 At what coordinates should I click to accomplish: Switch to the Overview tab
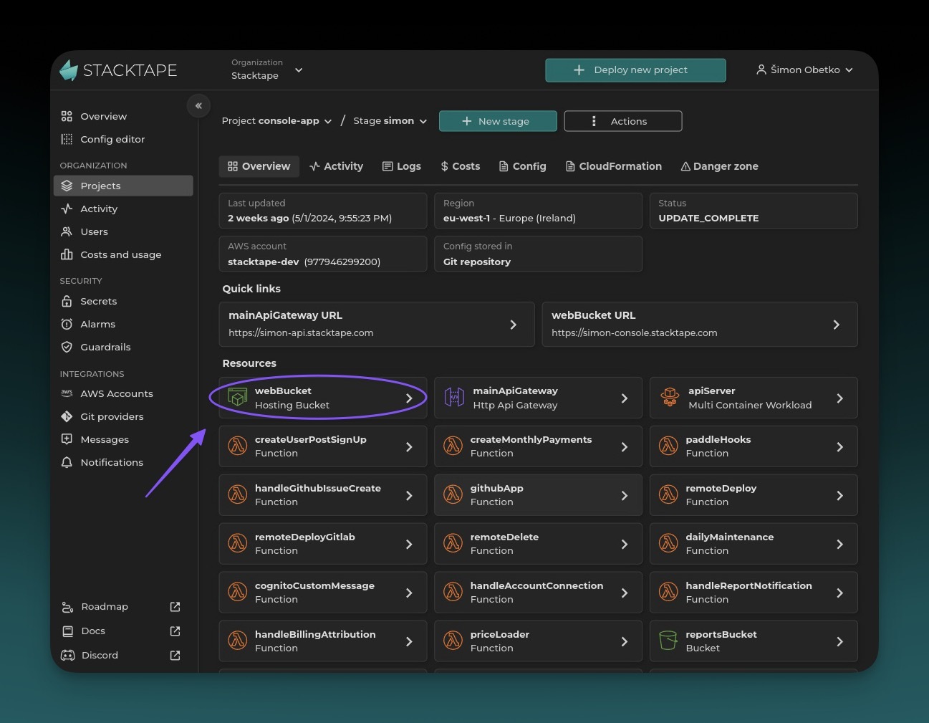click(x=259, y=166)
